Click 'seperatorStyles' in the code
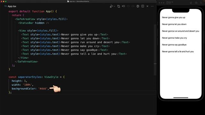 [29, 77]
